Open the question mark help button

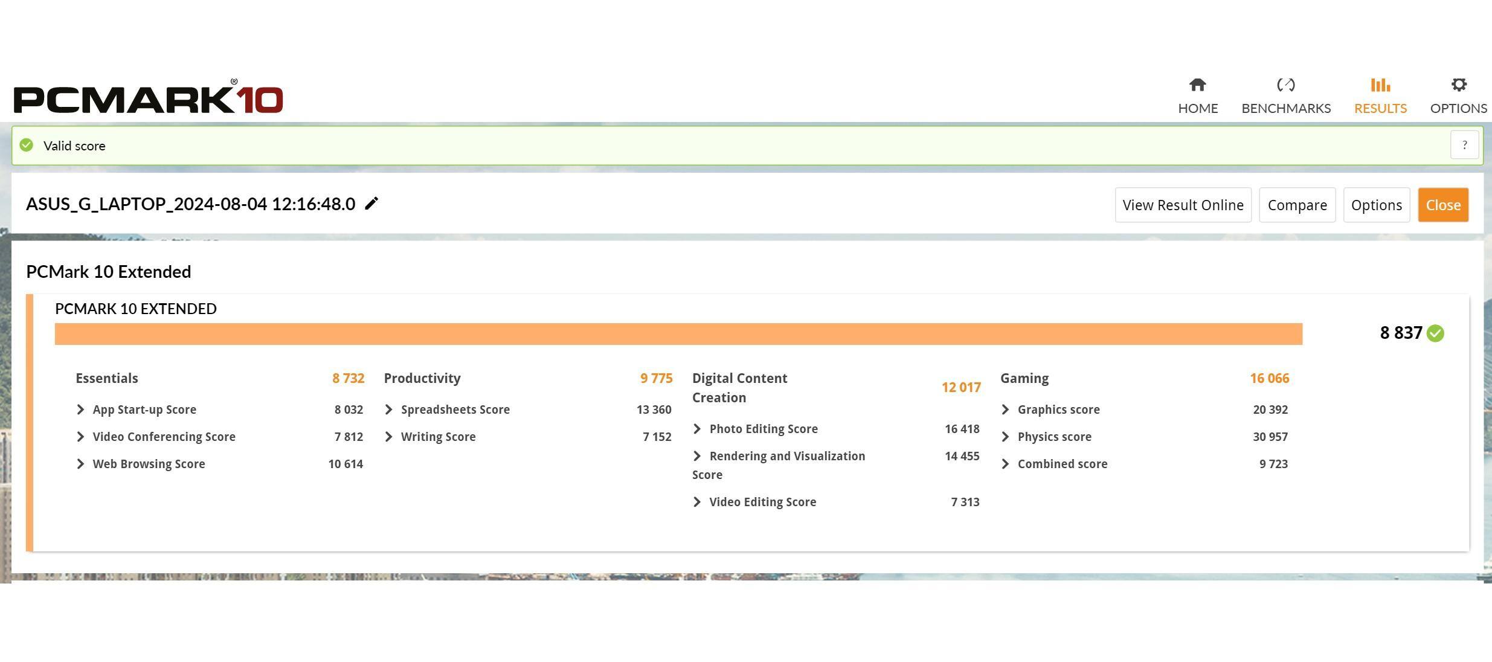(1464, 145)
